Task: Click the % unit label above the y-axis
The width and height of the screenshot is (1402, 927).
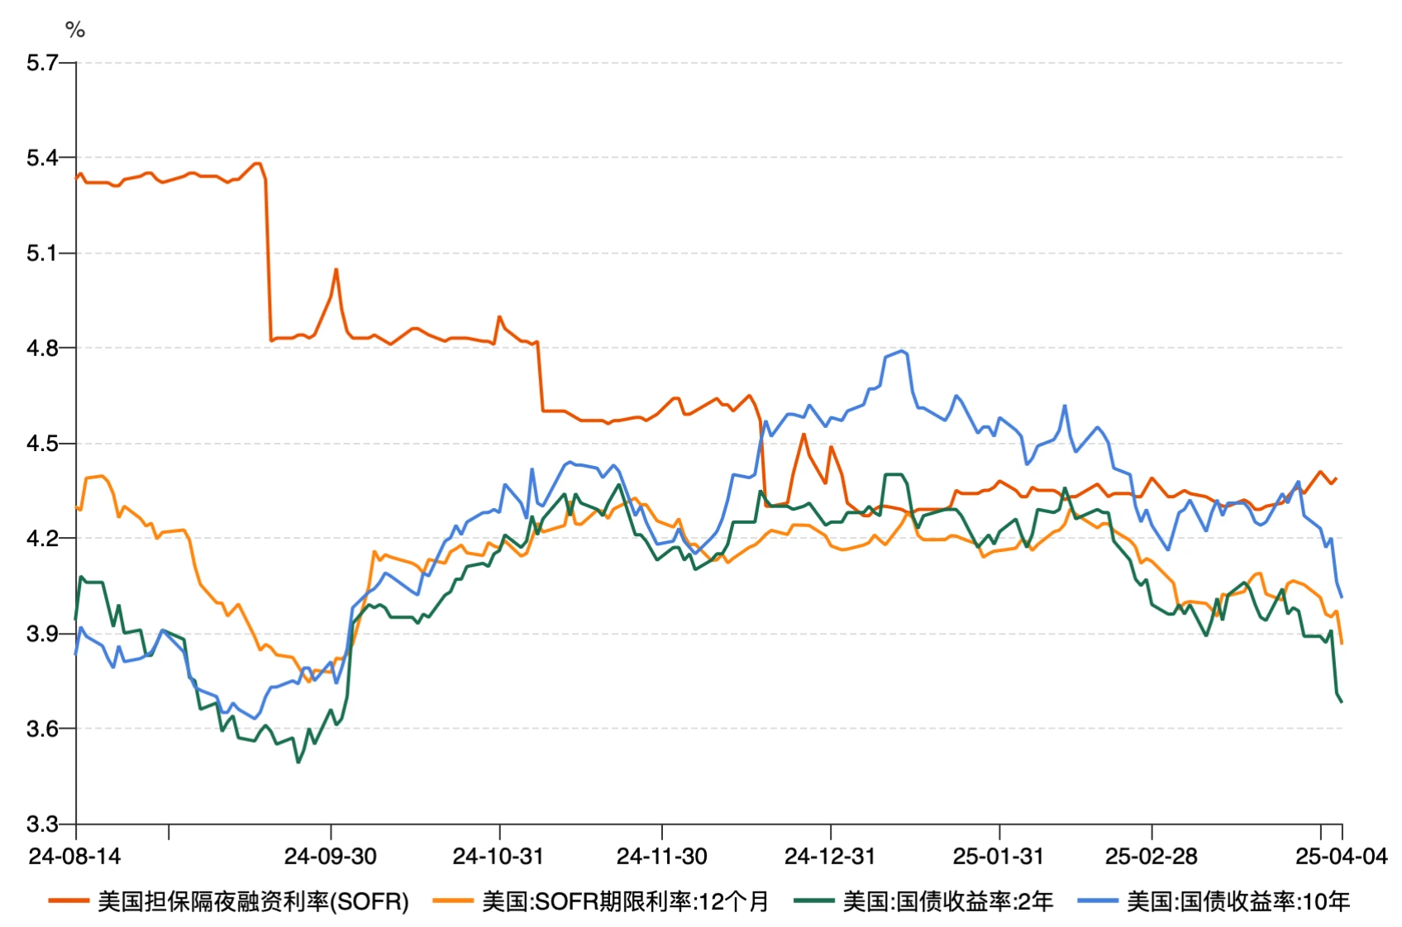Action: [75, 31]
